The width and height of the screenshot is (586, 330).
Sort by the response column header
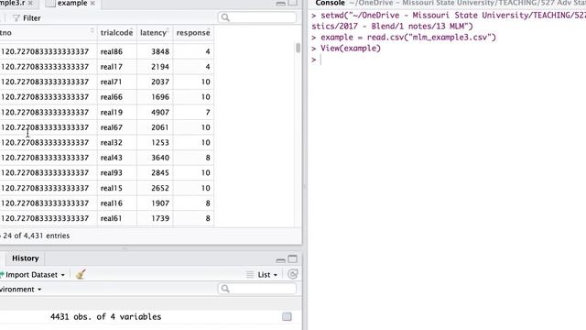(x=193, y=33)
